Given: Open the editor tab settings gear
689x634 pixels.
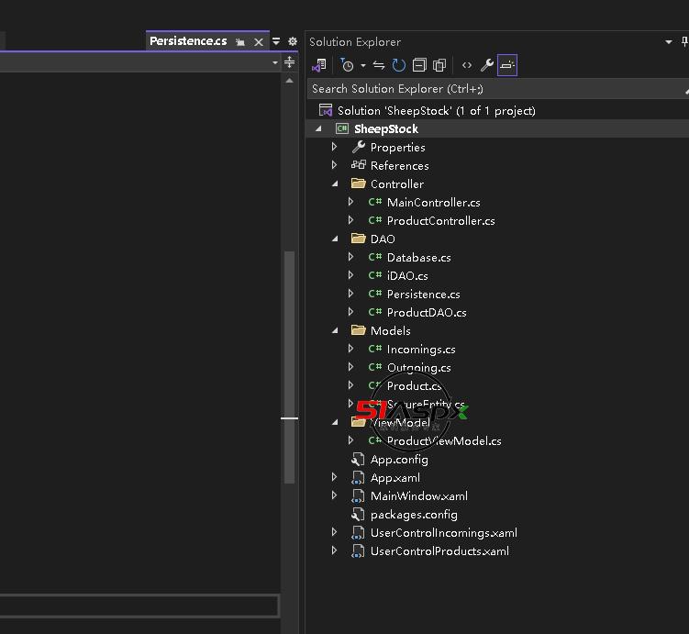Looking at the screenshot, I should 293,41.
